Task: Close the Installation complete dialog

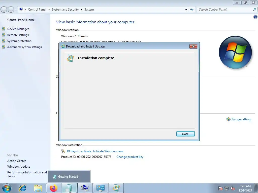Action: coord(185,134)
